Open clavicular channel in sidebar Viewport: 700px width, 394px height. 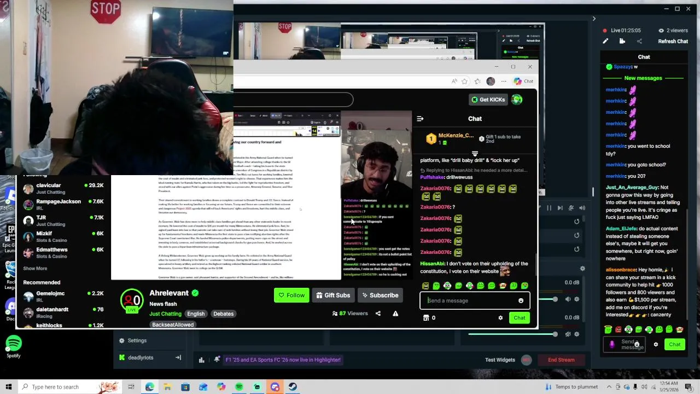coord(63,188)
